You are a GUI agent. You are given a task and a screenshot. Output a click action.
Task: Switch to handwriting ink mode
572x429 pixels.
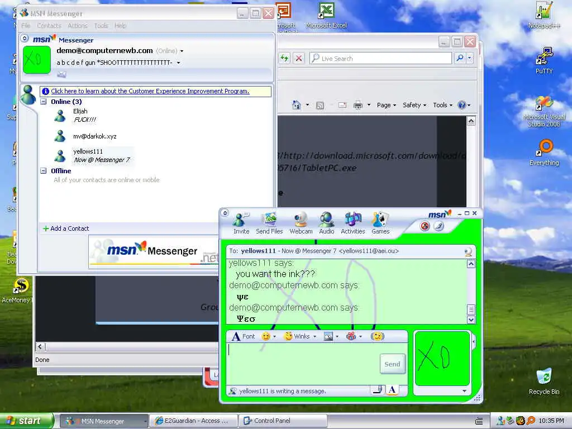pyautogui.click(x=378, y=389)
